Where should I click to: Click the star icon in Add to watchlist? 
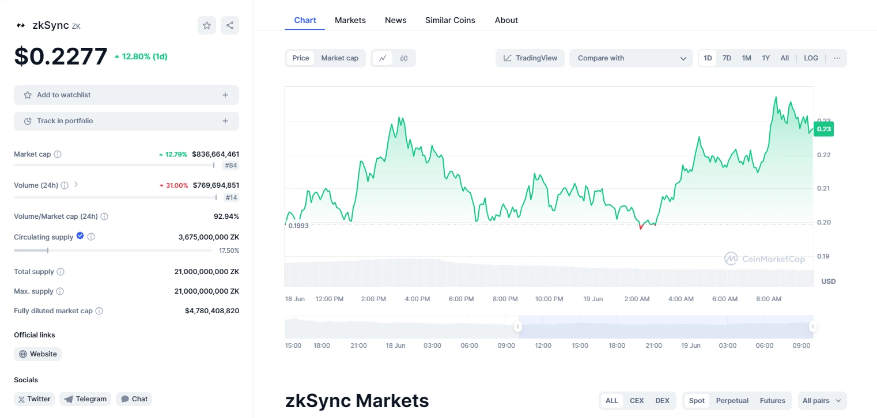click(x=28, y=95)
